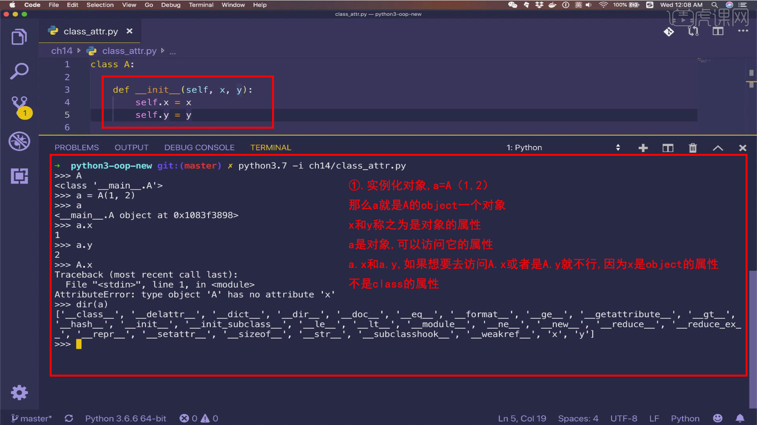Open the Explorer sidebar view

[19, 36]
